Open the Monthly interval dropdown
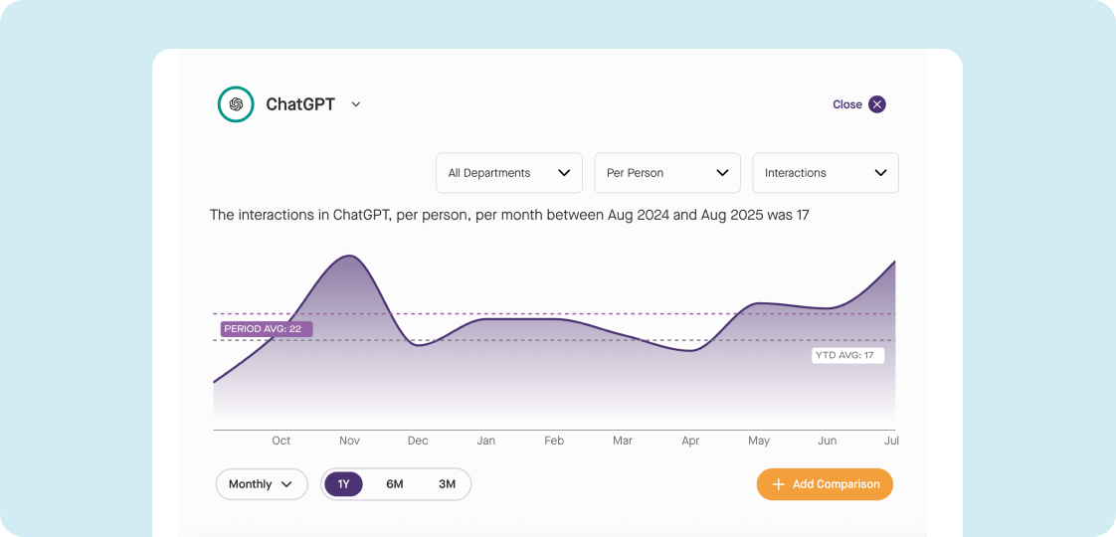 (x=262, y=484)
